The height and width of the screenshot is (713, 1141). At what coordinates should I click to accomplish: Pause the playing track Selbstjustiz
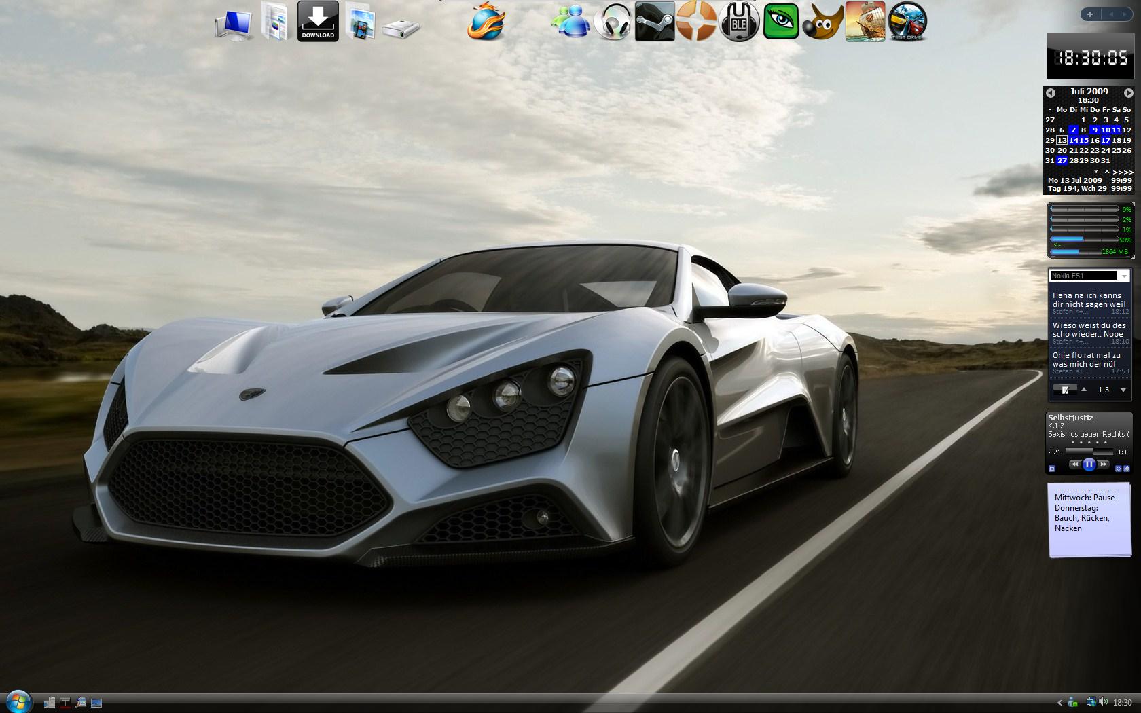1089,464
